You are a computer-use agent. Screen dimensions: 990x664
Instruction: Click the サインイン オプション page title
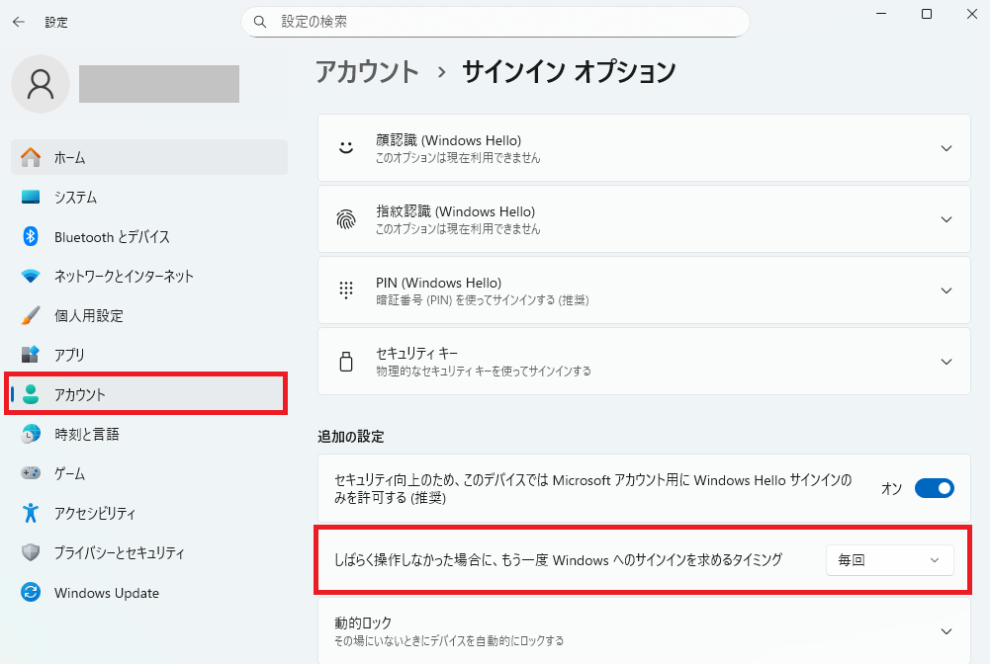[569, 71]
